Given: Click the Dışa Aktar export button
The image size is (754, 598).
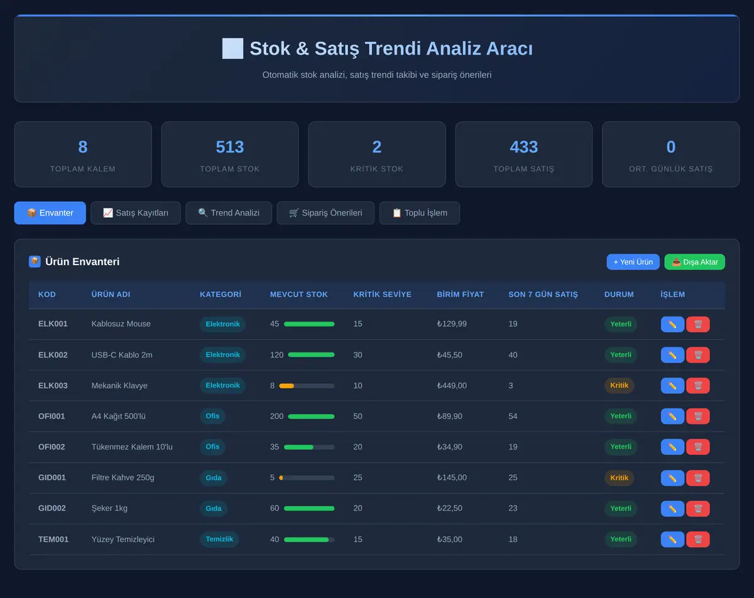Looking at the screenshot, I should [695, 262].
